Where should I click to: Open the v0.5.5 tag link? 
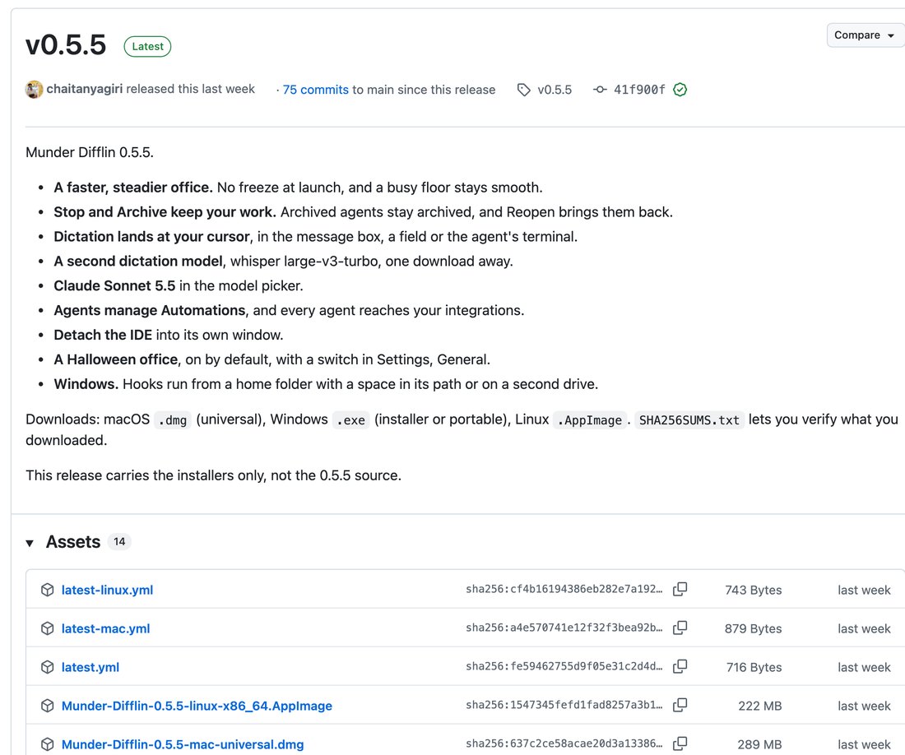[x=554, y=90]
